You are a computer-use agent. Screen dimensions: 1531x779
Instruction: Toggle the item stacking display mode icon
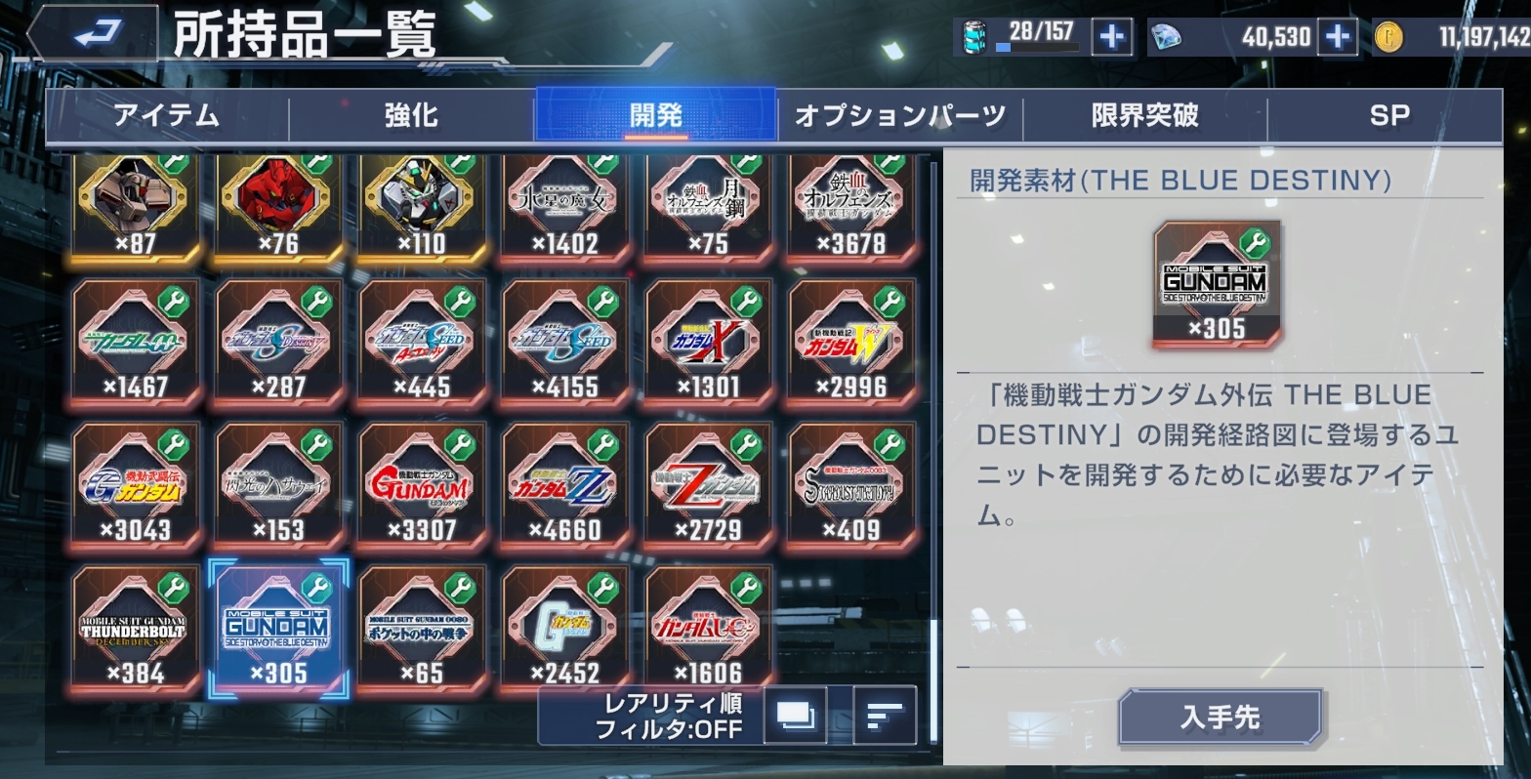click(x=794, y=716)
